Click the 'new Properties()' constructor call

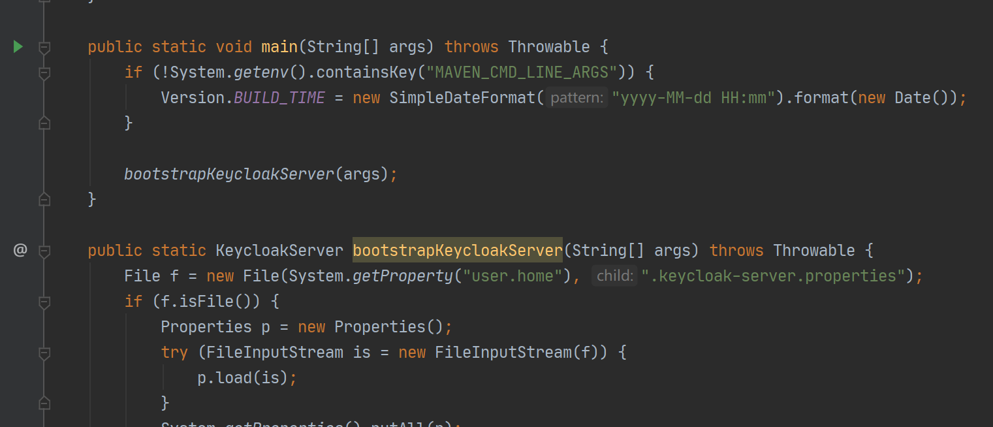pos(371,326)
